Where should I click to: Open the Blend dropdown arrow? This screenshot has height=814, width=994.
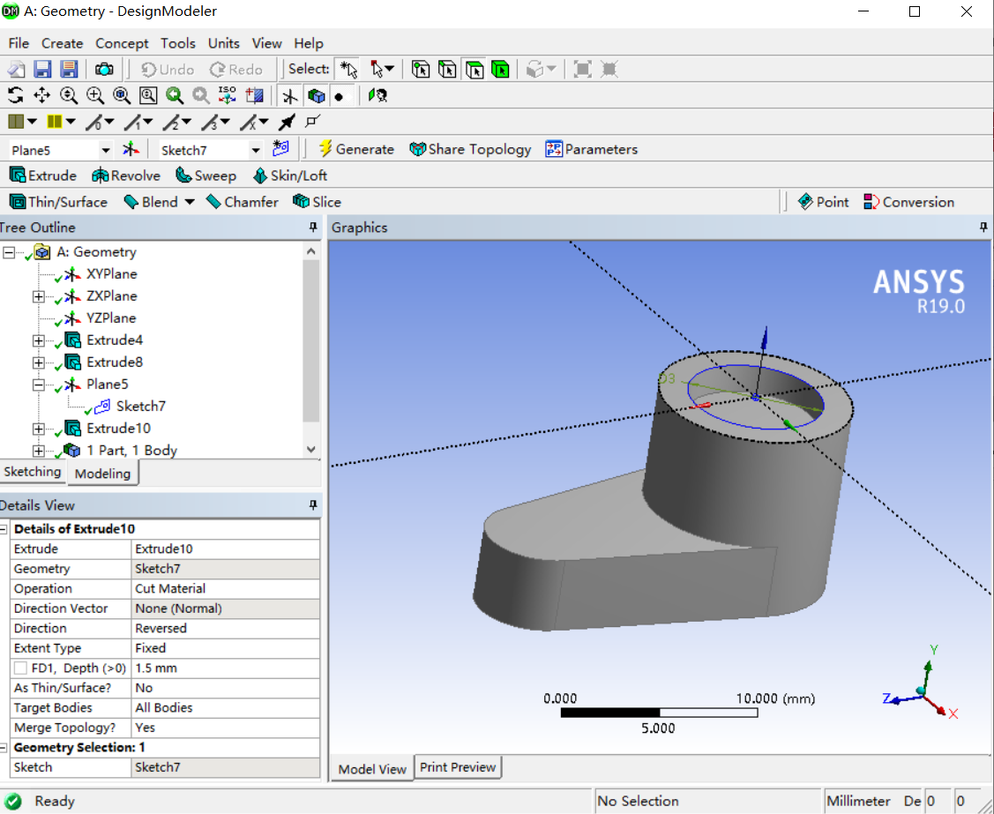click(x=189, y=202)
